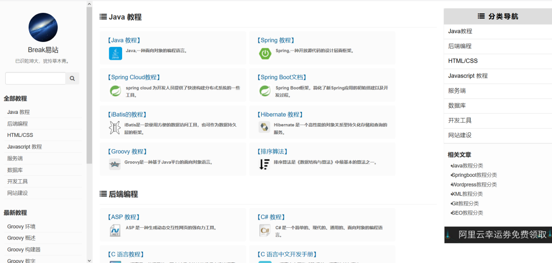
Task: Choose 数据库 in 分类导航 panel
Action: coord(498,106)
